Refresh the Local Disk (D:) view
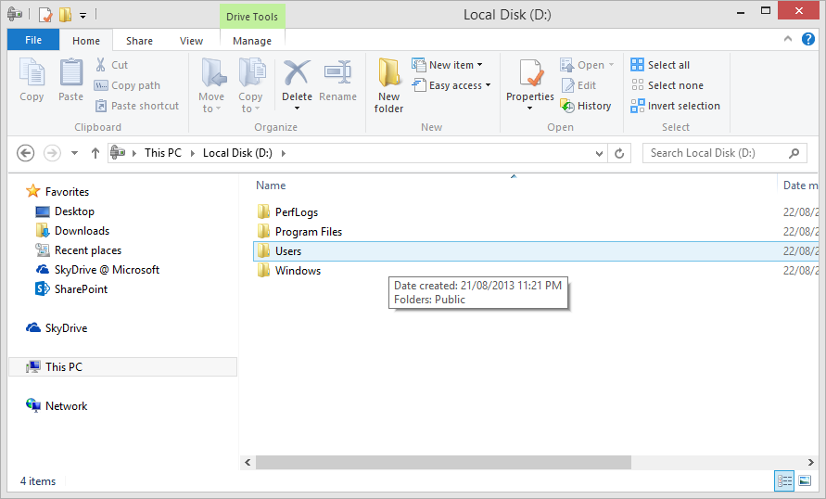The height and width of the screenshot is (499, 826). [x=620, y=153]
